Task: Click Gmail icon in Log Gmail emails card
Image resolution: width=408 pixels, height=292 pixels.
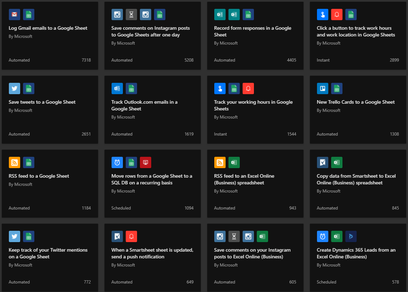Action: [14, 15]
